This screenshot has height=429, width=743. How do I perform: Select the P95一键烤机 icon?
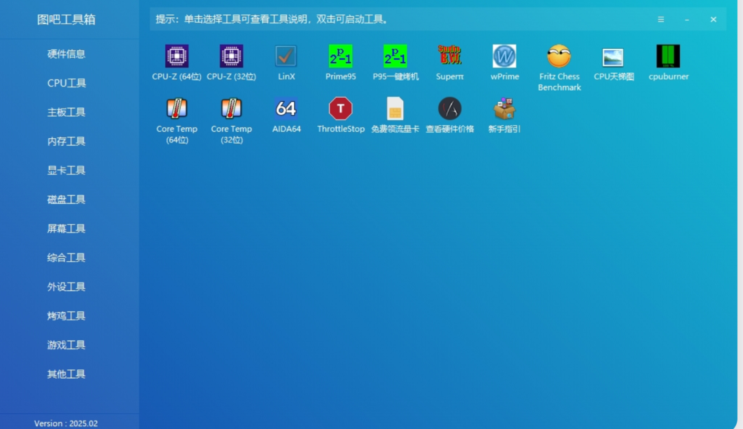pyautogui.click(x=395, y=56)
